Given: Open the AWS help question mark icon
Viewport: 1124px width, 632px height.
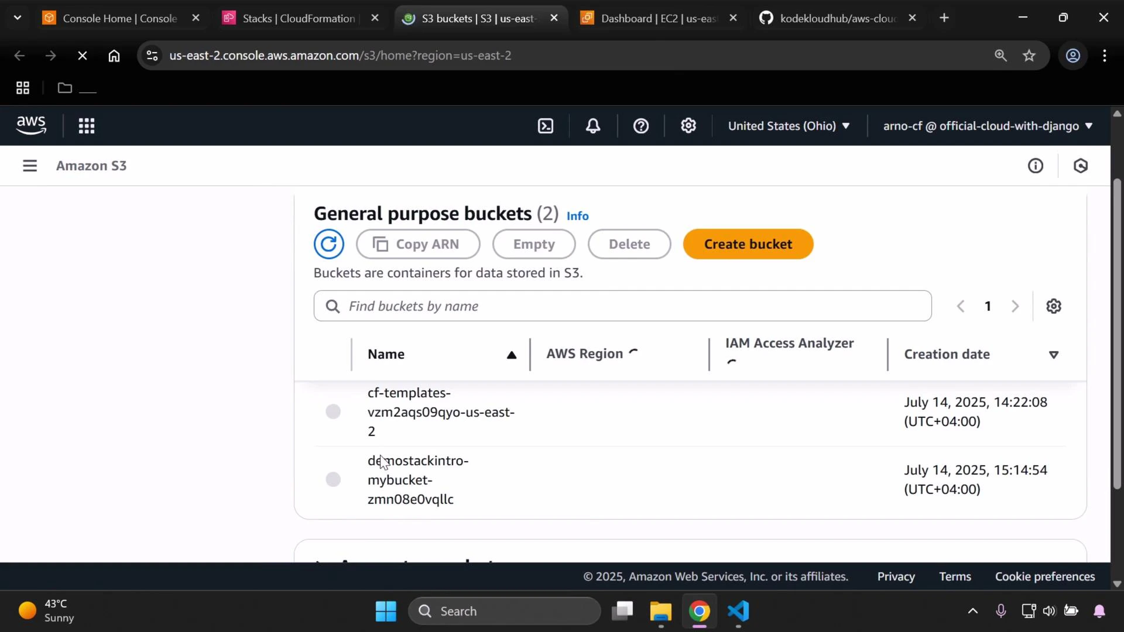Looking at the screenshot, I should click(641, 126).
